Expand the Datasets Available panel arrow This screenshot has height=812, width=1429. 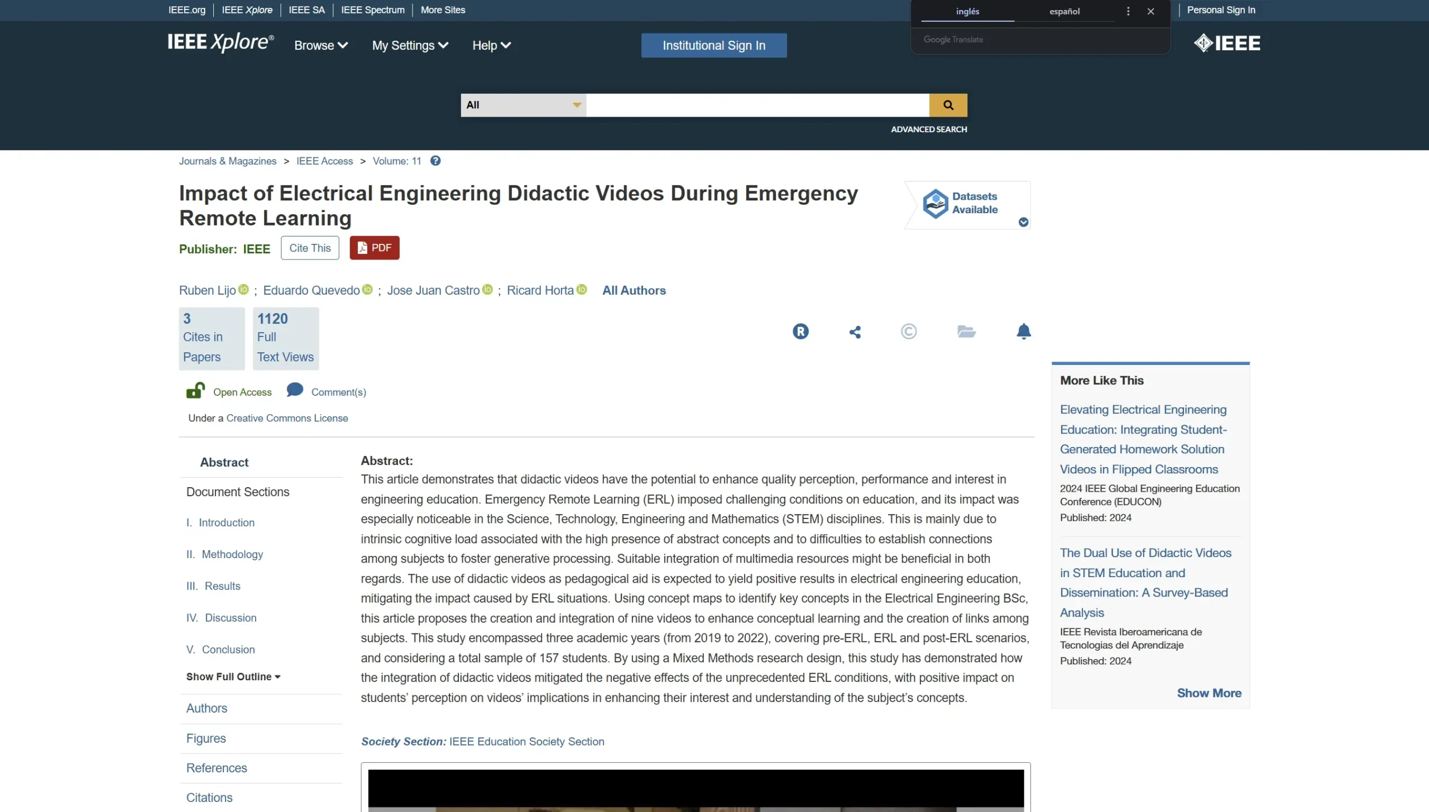(1023, 222)
